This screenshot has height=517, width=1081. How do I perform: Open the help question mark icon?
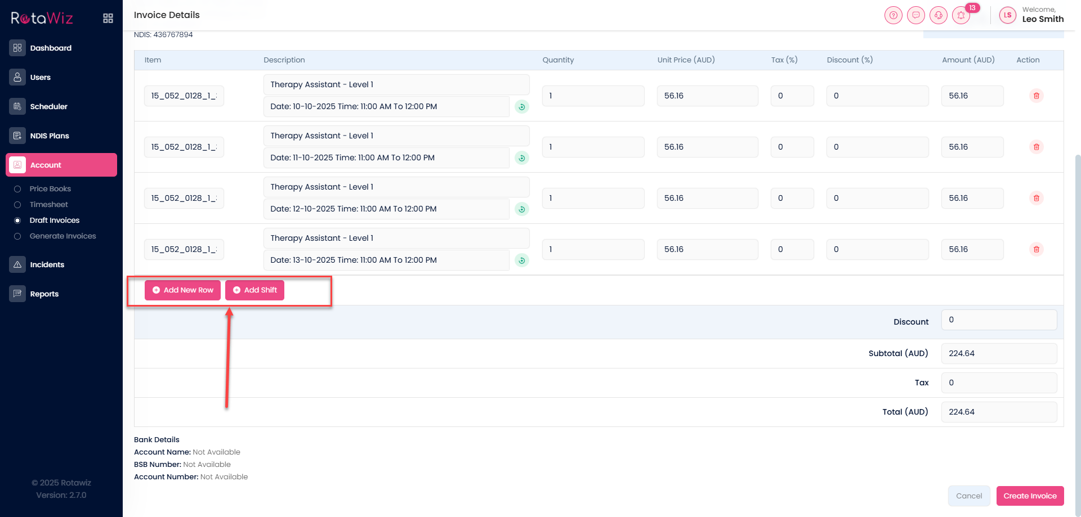[893, 15]
